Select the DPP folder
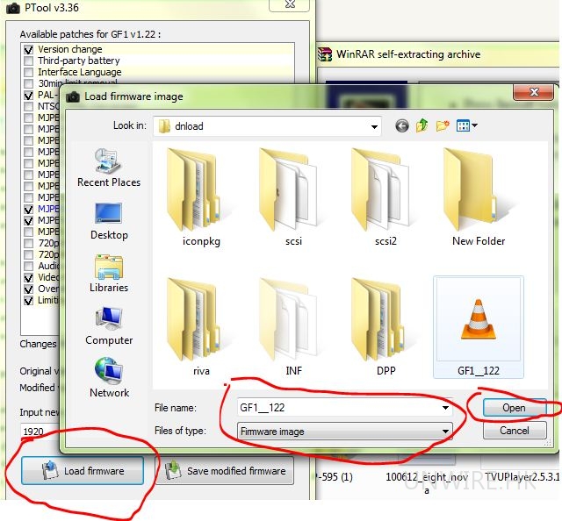562x521 pixels. point(385,326)
